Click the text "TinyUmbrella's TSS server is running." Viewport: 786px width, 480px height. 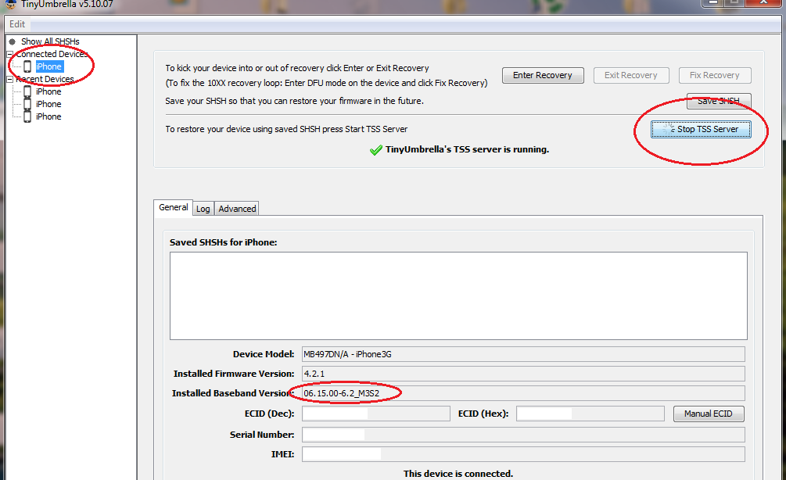[x=467, y=149]
